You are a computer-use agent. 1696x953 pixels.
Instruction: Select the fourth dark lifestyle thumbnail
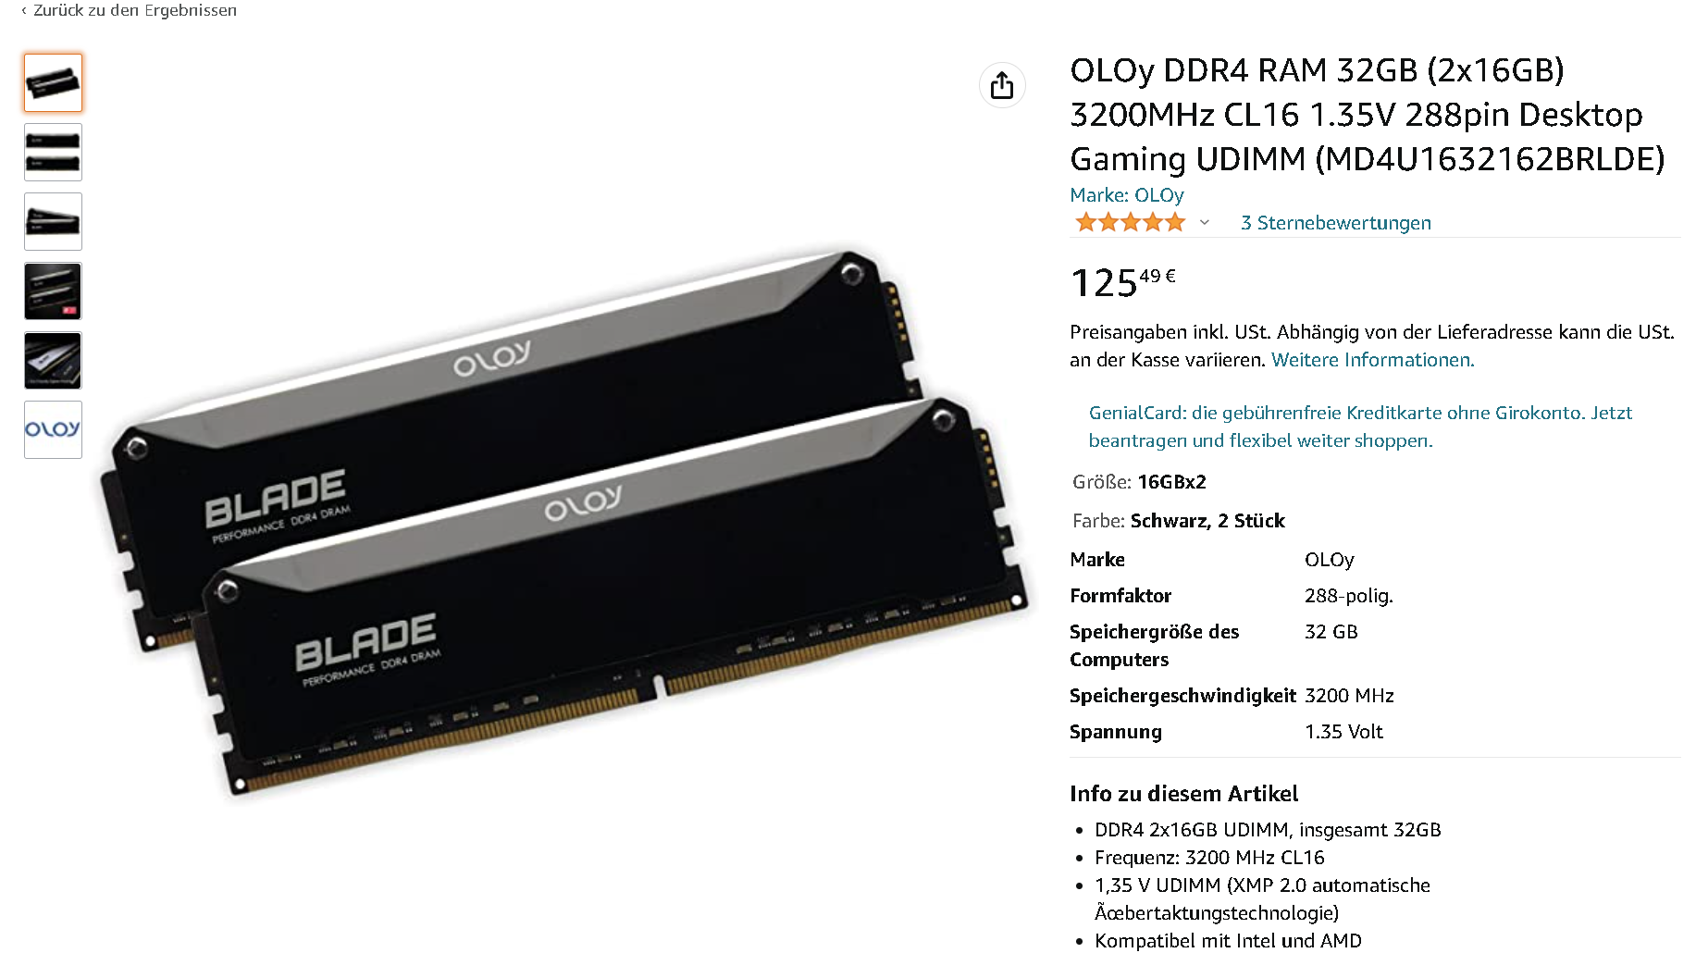[53, 291]
